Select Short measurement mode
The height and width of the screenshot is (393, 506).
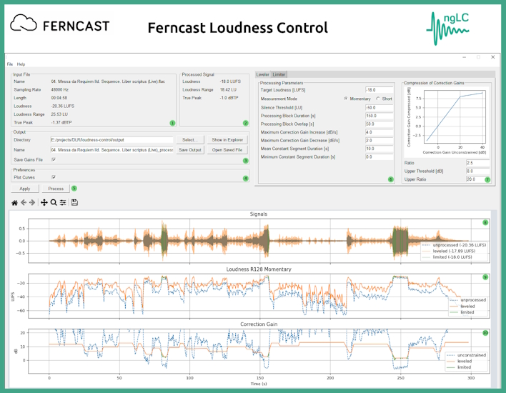[x=378, y=99]
